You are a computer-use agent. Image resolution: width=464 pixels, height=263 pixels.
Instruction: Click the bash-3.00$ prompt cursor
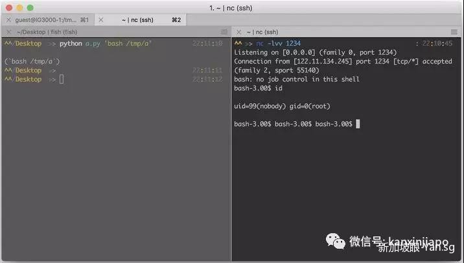(357, 124)
